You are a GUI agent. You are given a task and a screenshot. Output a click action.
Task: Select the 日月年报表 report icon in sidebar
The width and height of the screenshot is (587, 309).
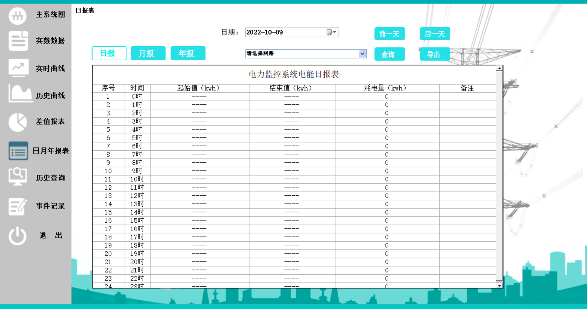tap(18, 151)
